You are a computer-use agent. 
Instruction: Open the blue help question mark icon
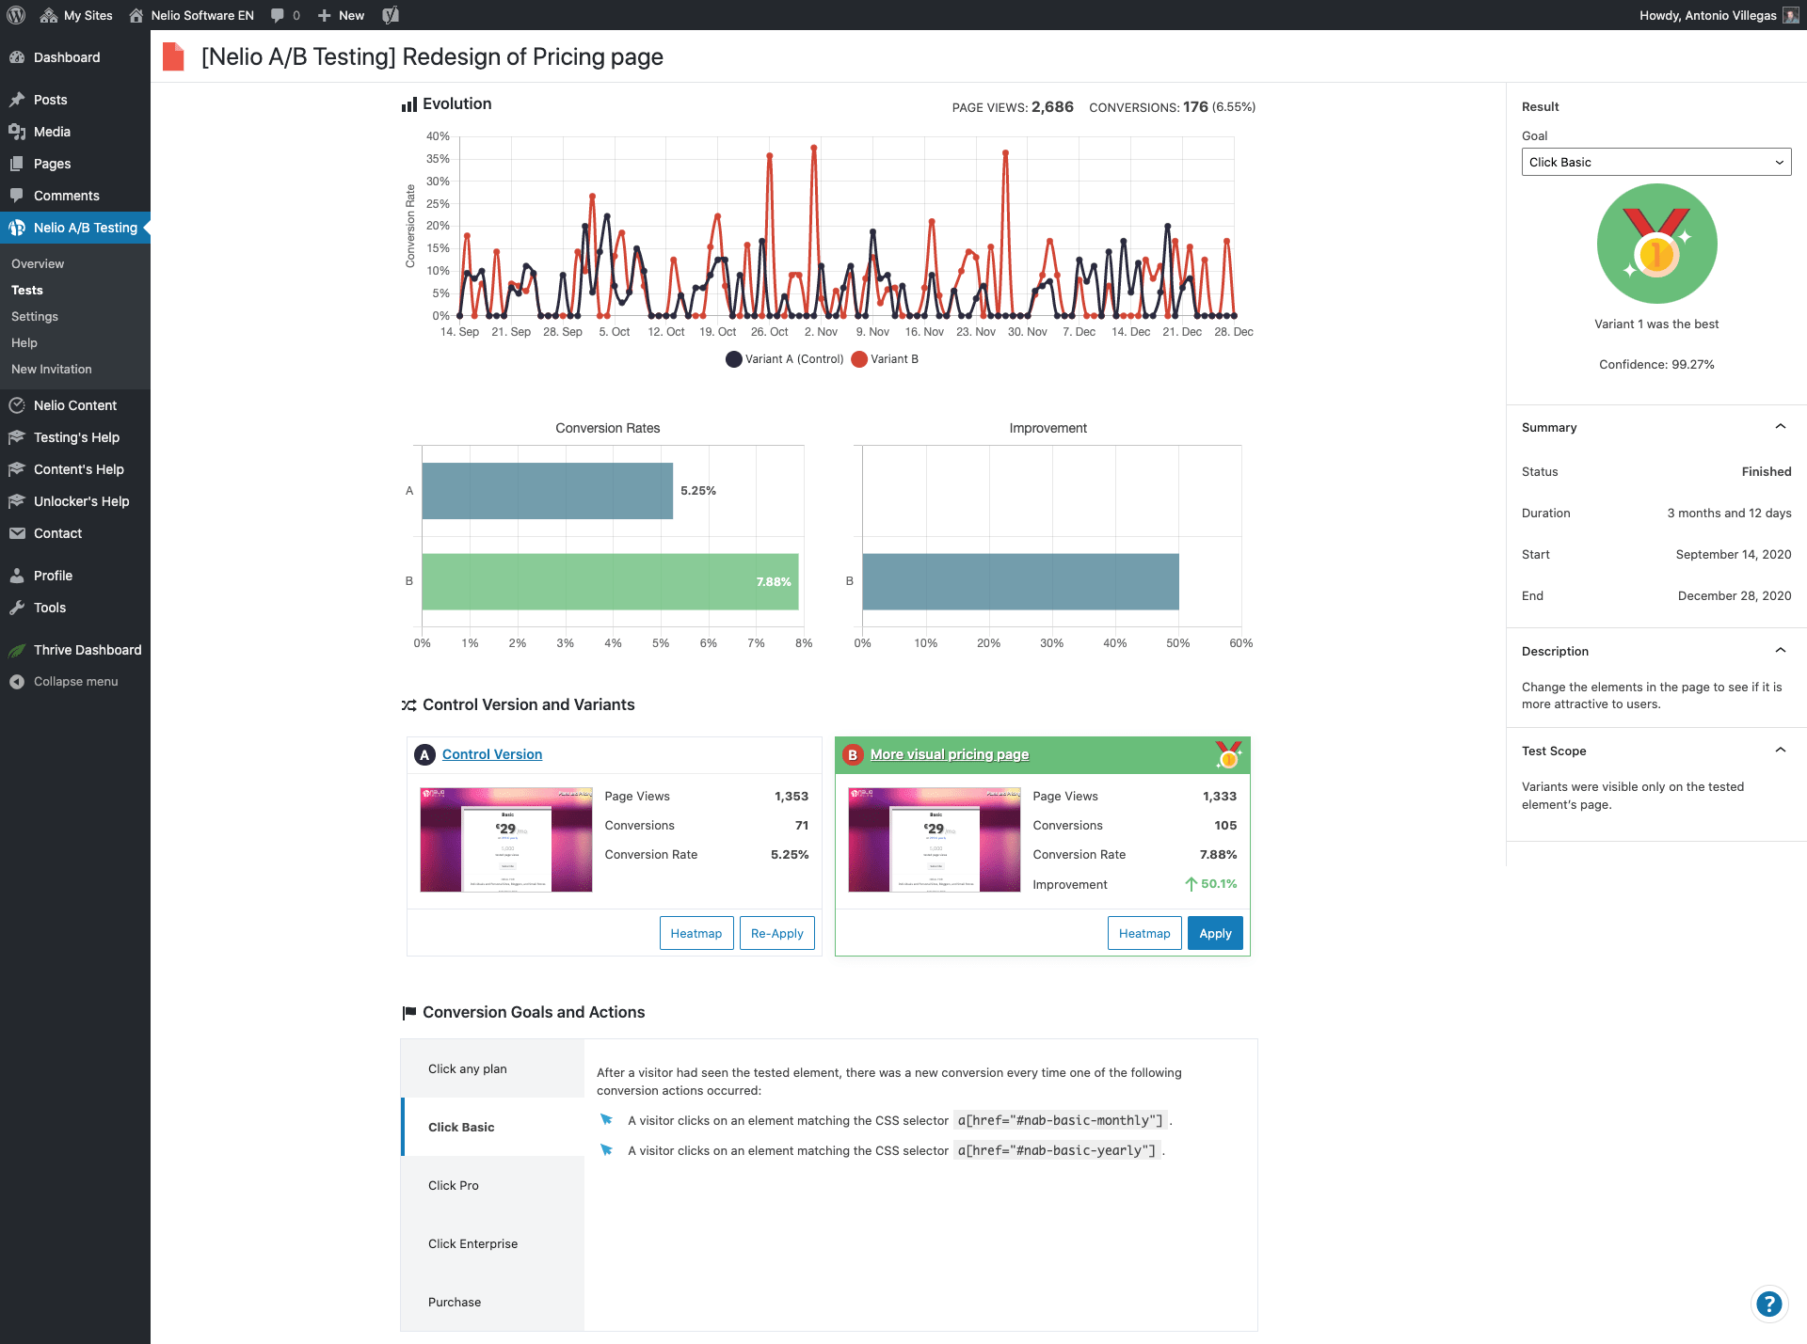click(1768, 1304)
